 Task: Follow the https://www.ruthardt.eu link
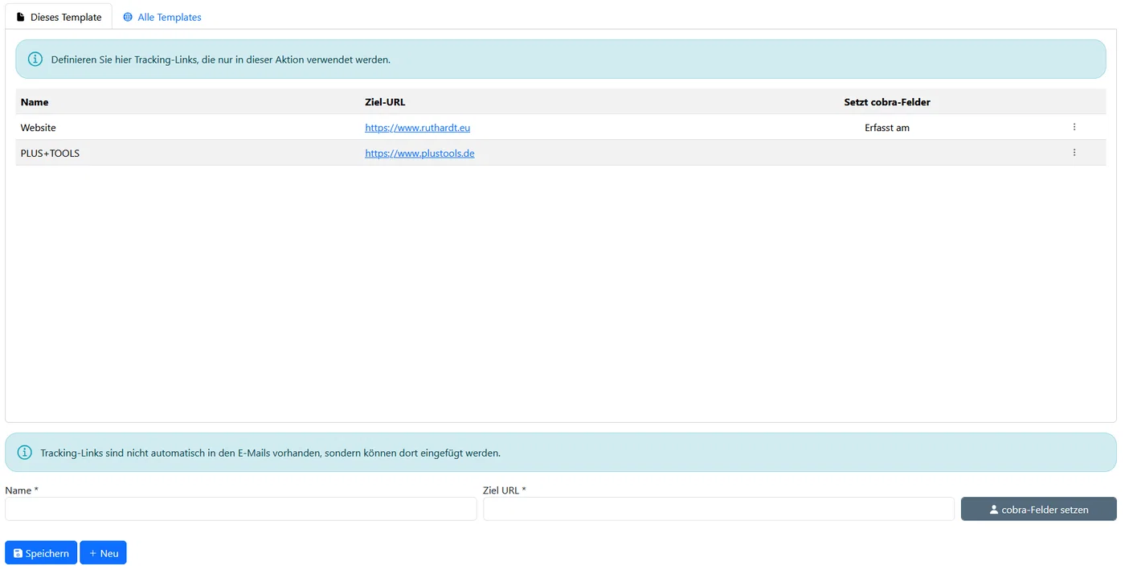pyautogui.click(x=417, y=128)
